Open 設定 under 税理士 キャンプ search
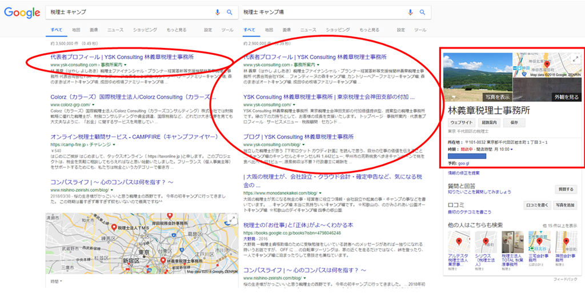The height and width of the screenshot is (294, 585). coord(208,30)
